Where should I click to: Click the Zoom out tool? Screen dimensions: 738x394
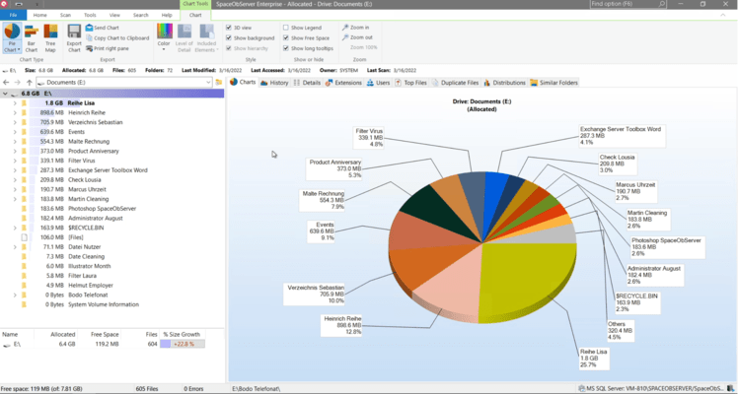(360, 37)
